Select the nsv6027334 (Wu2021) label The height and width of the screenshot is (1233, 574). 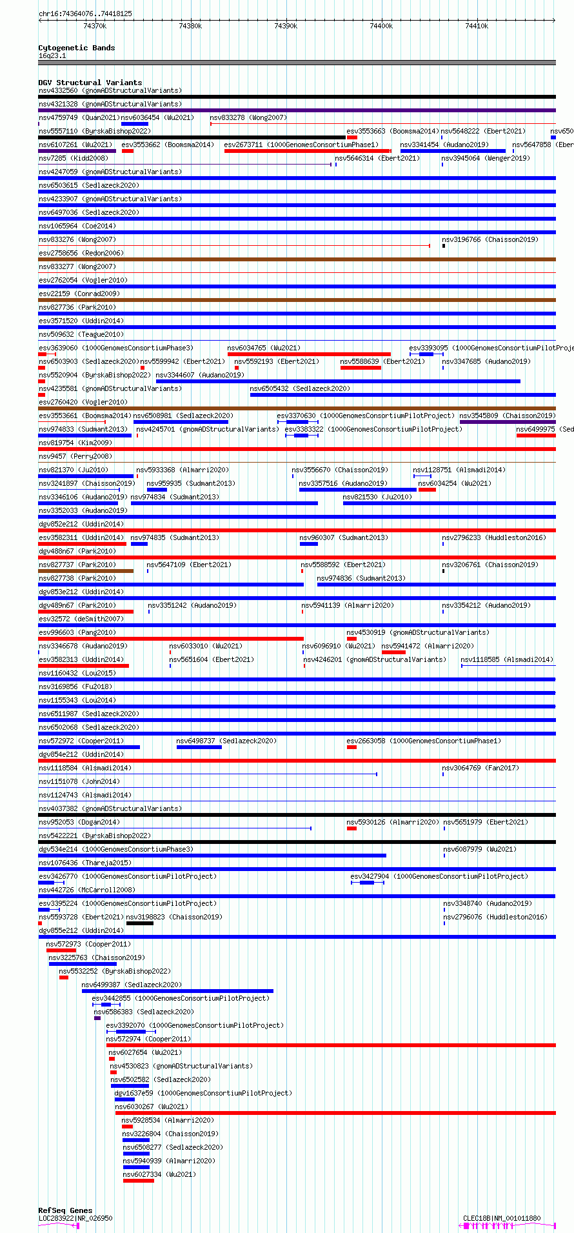(159, 1174)
